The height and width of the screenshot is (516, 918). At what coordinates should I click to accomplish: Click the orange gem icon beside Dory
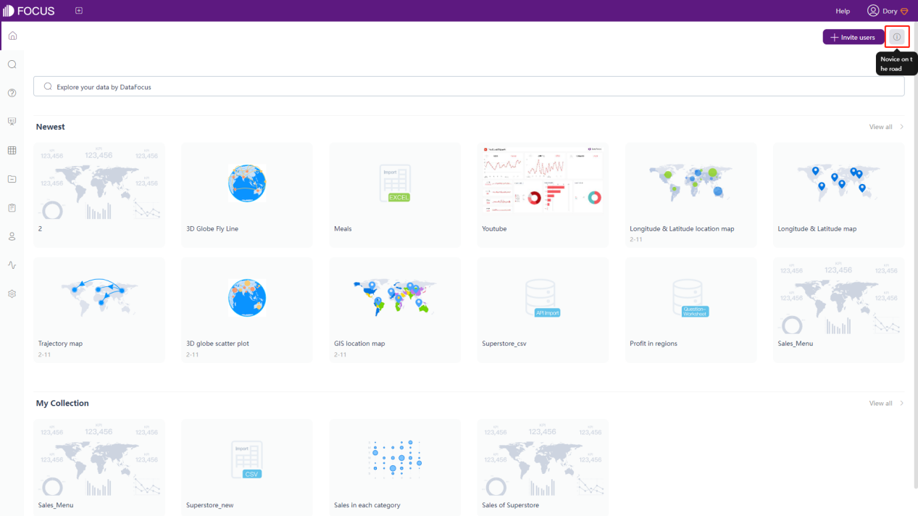coord(904,11)
